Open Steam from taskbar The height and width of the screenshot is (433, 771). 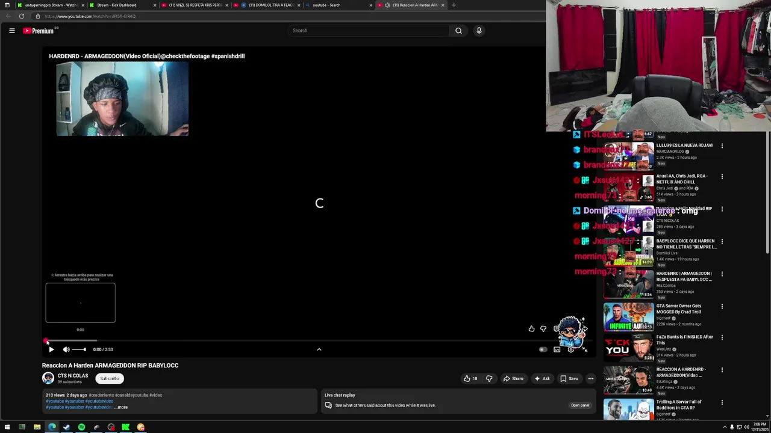[66, 428]
